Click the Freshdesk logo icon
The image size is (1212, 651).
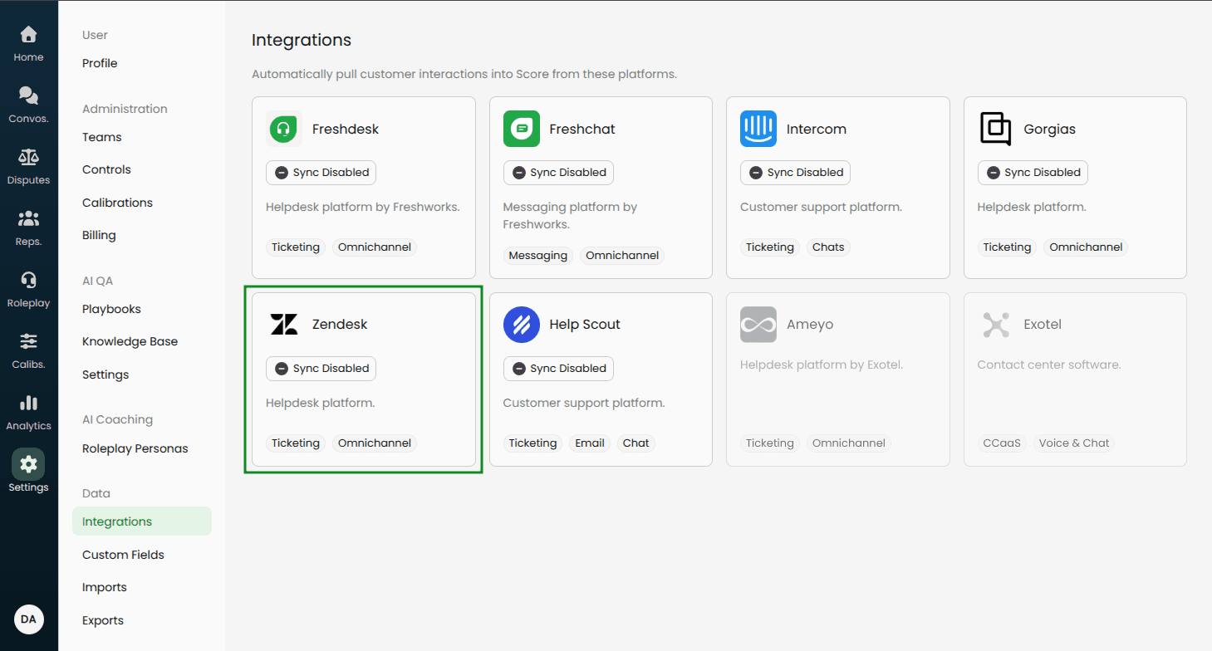coord(284,129)
